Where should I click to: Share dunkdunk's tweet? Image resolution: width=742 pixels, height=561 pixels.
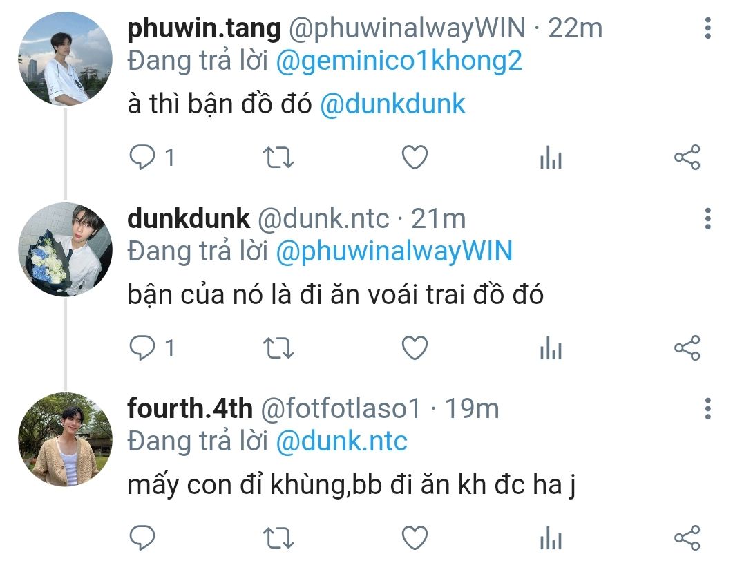pos(687,348)
